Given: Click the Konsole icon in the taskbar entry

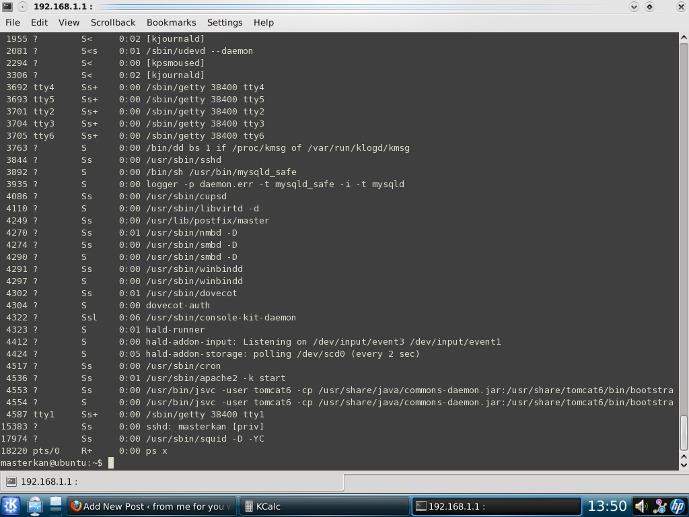Looking at the screenshot, I should (421, 506).
